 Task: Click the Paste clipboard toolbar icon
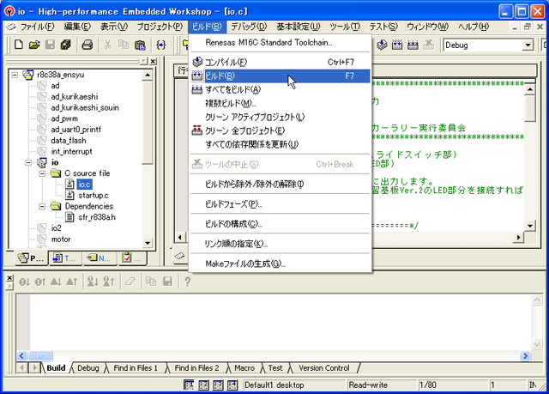(140, 45)
